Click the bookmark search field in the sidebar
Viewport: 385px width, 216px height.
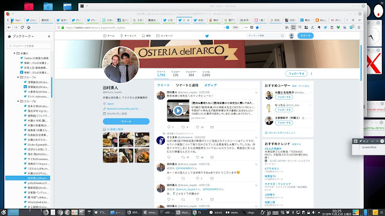tap(29, 46)
